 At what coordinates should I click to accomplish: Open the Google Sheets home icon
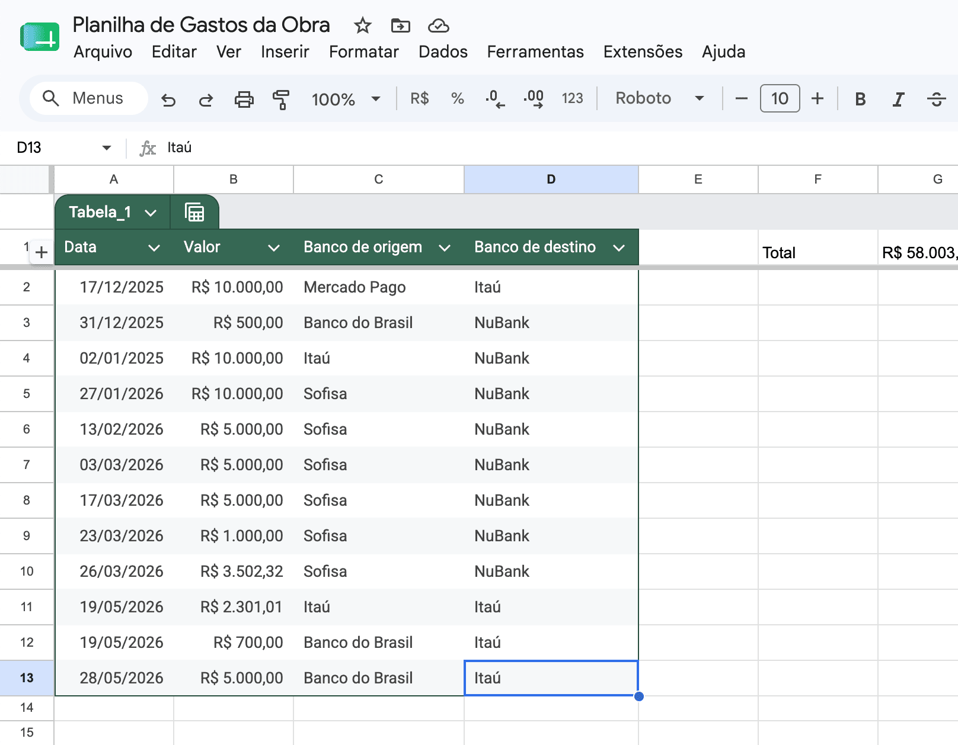pos(40,37)
